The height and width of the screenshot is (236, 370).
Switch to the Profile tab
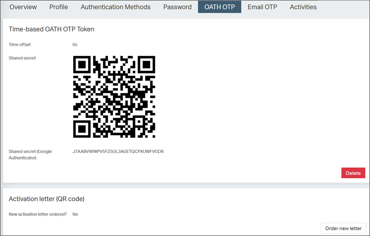click(58, 7)
